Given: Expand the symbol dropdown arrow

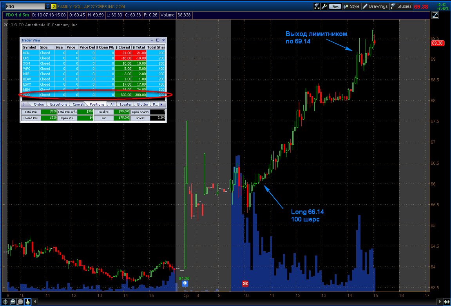Looking at the screenshot, I should (x=47, y=6).
